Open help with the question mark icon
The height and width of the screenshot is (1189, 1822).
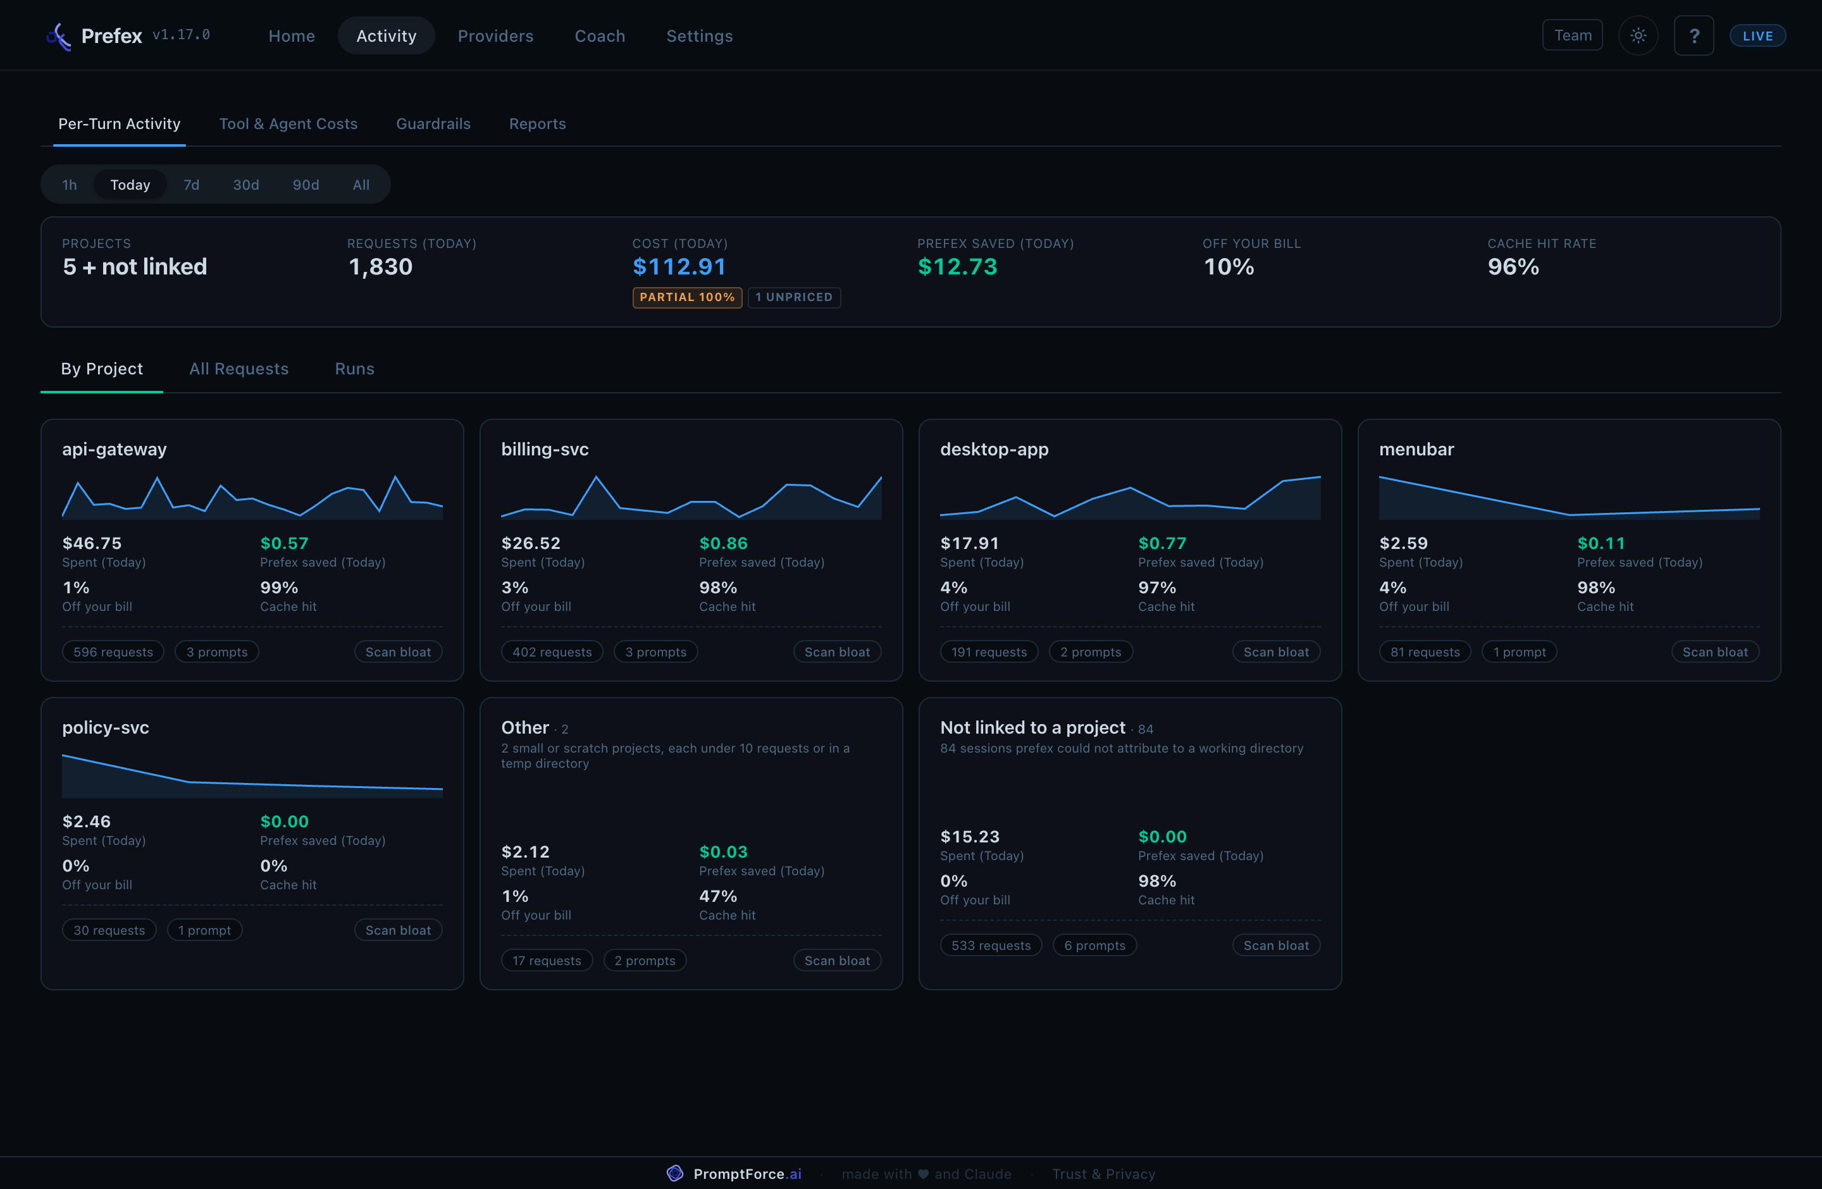(x=1694, y=35)
